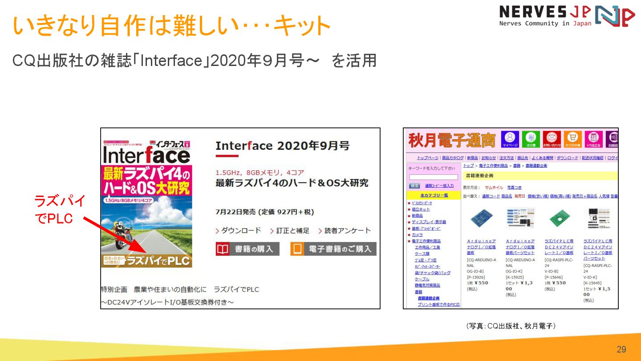Open the 組立キット category
The height and width of the screenshot is (361, 641).
pyautogui.click(x=421, y=209)
